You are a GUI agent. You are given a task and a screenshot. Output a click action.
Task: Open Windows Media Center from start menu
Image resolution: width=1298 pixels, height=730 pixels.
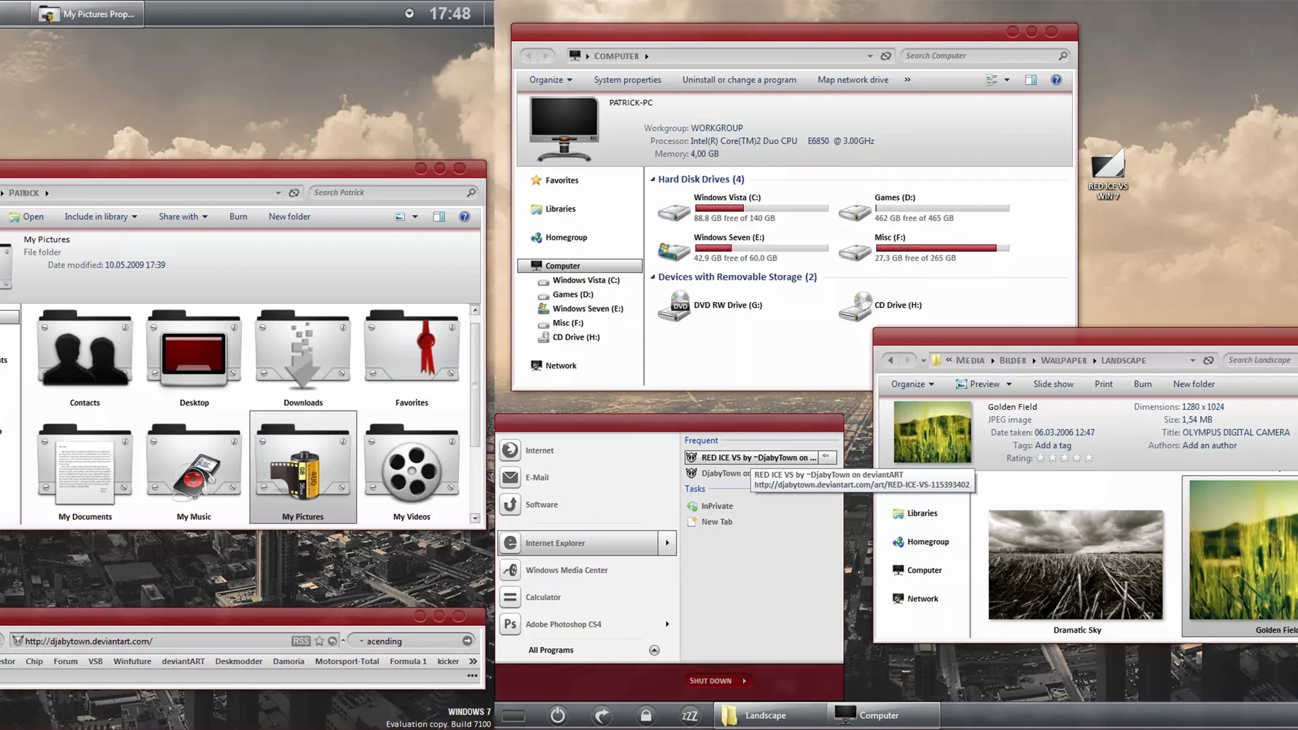click(x=567, y=570)
